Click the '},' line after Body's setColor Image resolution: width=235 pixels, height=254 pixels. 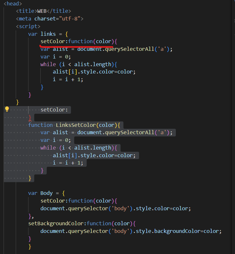(31, 216)
